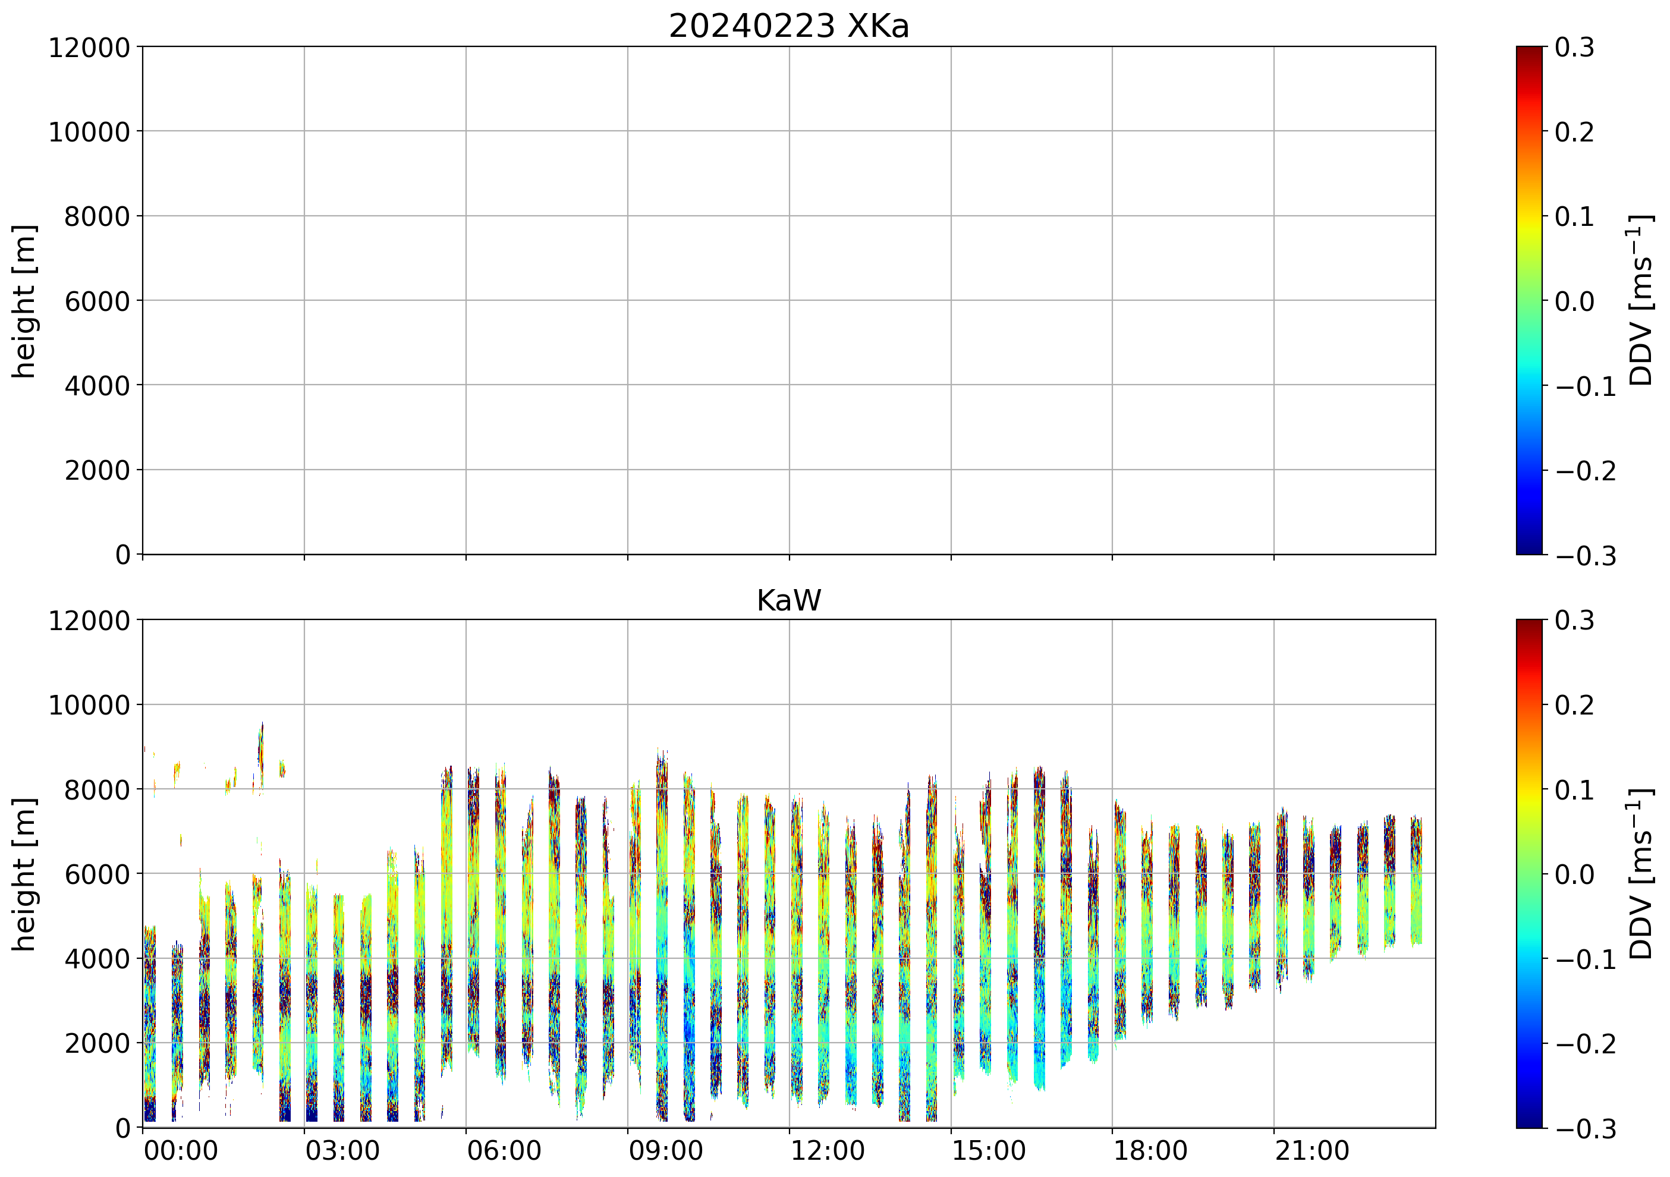Click the '06:00' time axis label
1670x1177 pixels.
pos(504,1151)
